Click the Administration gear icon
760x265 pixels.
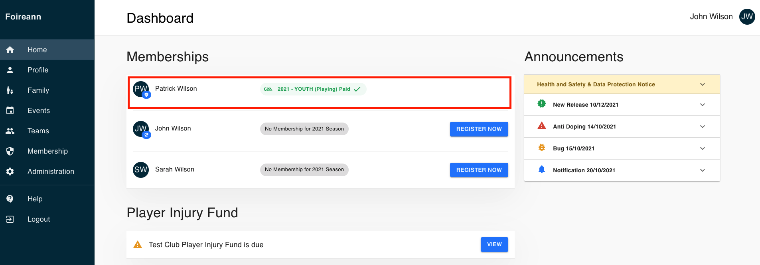tap(10, 171)
